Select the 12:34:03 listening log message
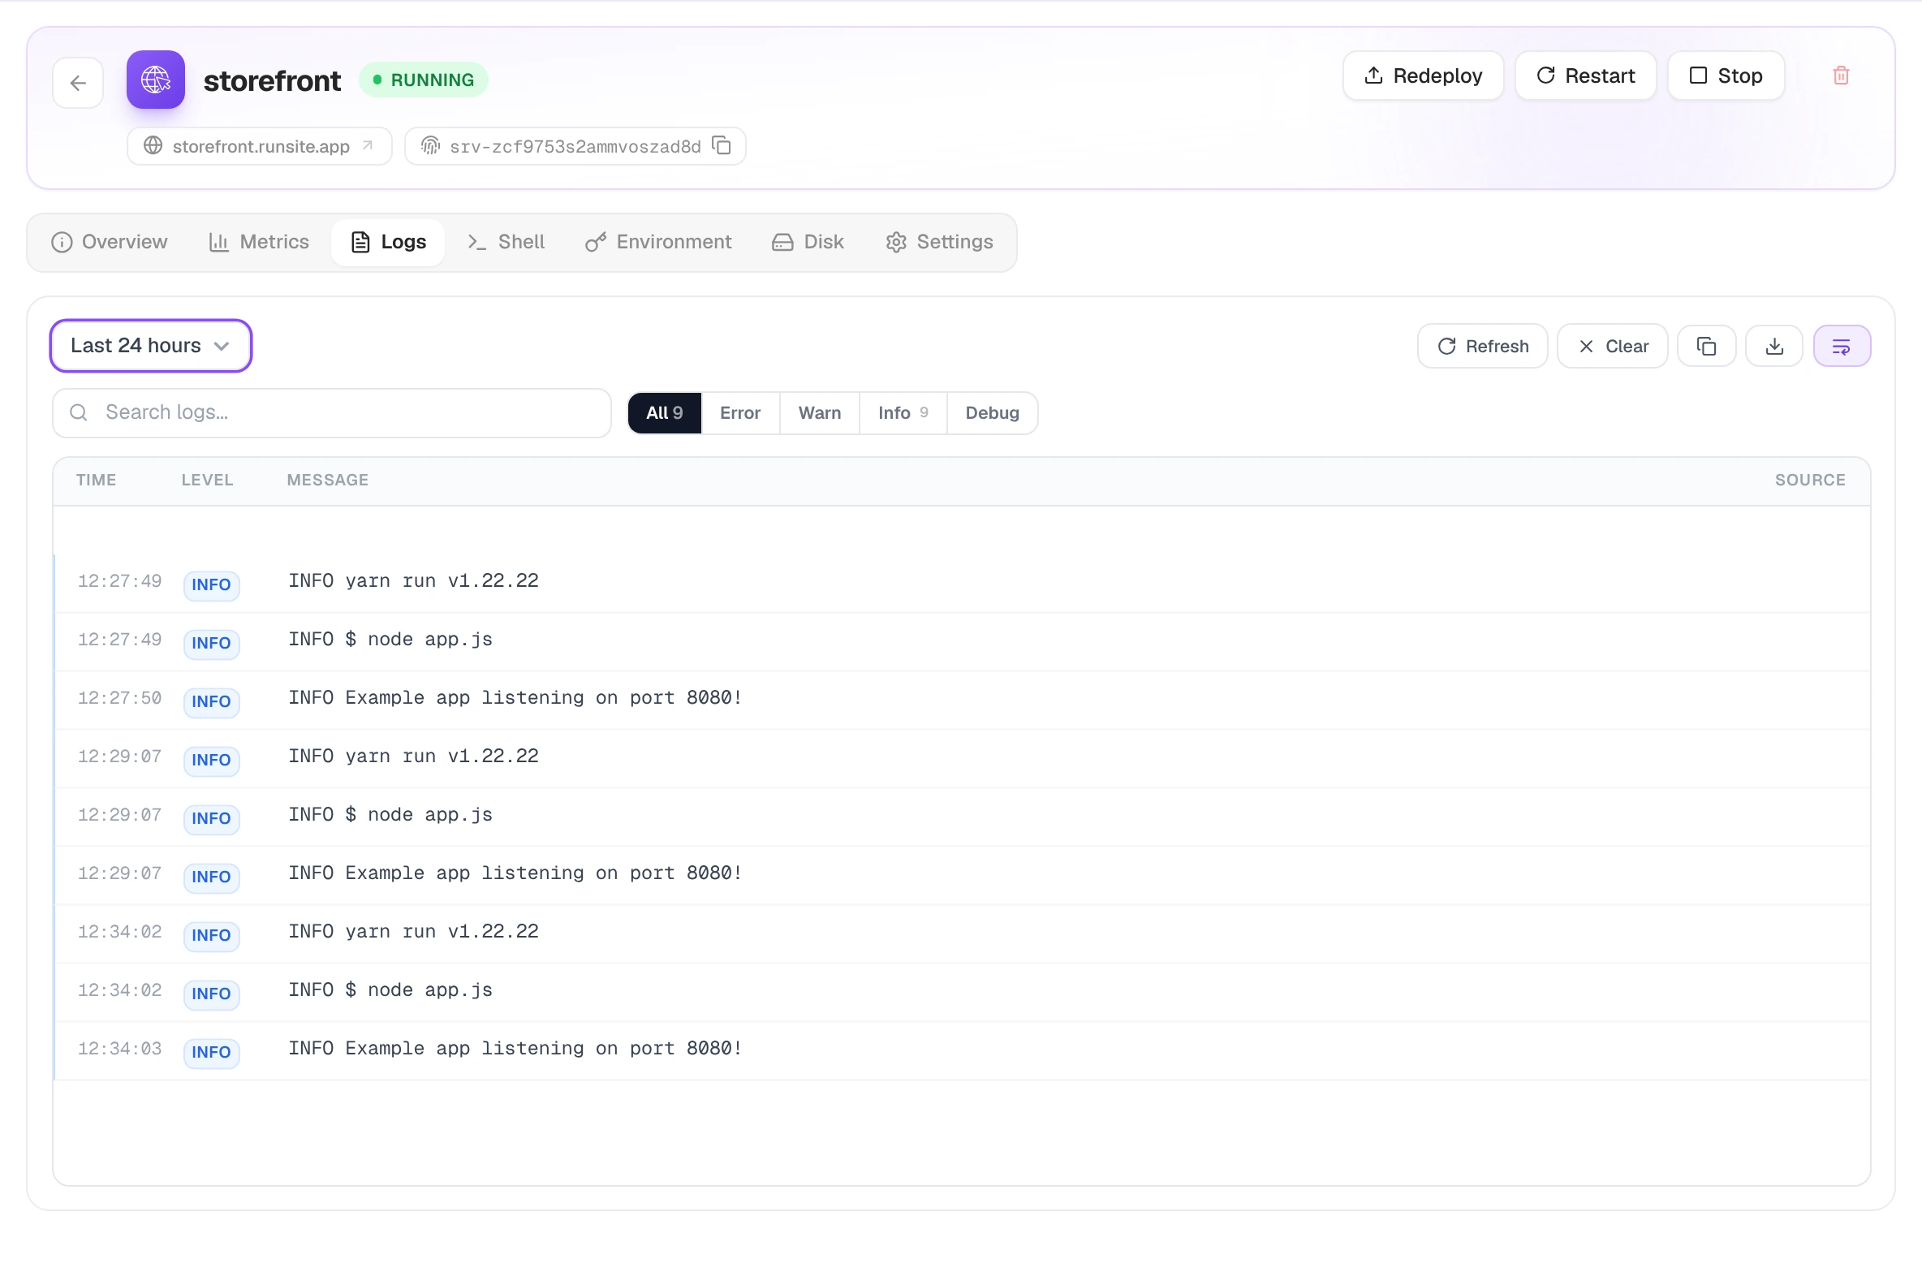This screenshot has height=1276, width=1922. (515, 1048)
